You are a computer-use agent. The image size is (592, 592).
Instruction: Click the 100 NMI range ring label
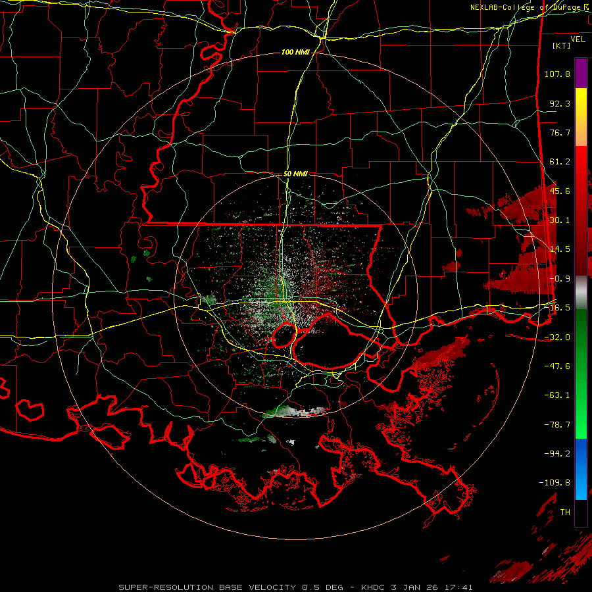pyautogui.click(x=295, y=52)
